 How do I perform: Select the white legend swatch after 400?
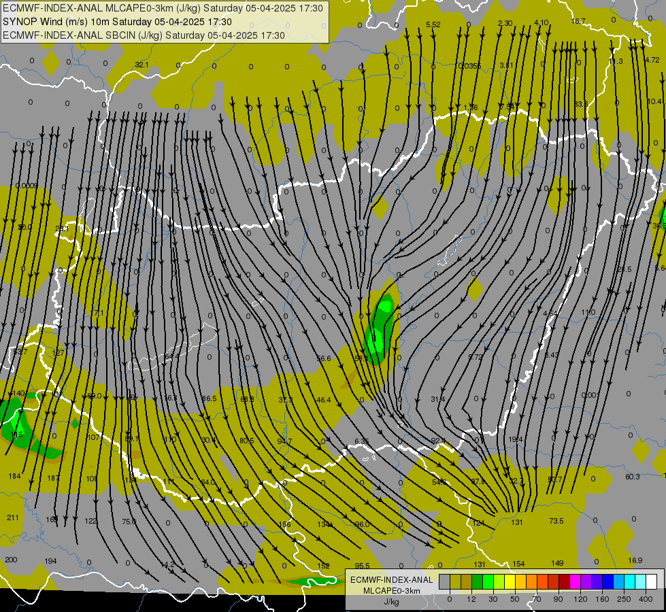tap(651, 581)
